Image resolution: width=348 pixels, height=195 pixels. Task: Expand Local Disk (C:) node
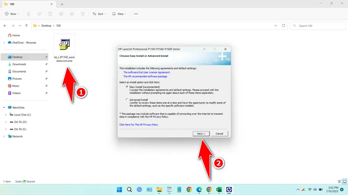(6, 115)
